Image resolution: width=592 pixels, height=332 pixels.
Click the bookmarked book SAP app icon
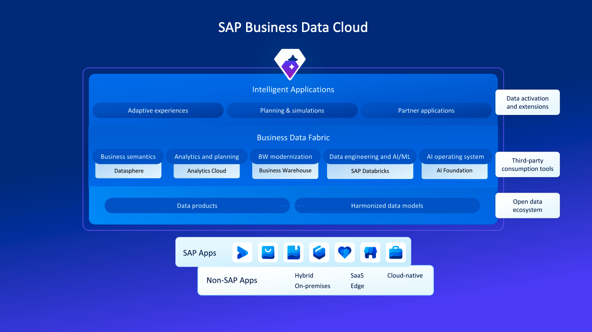(294, 252)
